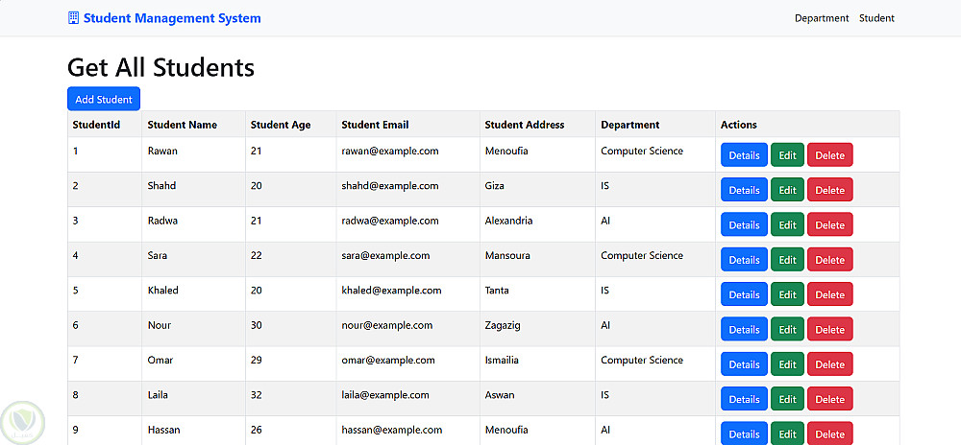Edit Laila's student entry
Image resolution: width=961 pixels, height=445 pixels.
pos(787,399)
